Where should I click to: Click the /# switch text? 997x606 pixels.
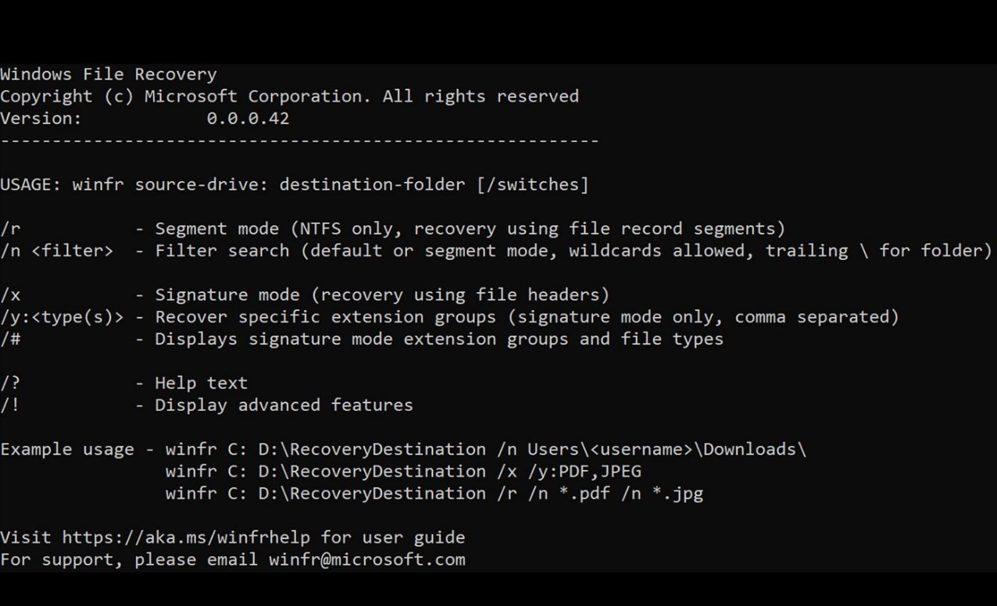coord(10,339)
